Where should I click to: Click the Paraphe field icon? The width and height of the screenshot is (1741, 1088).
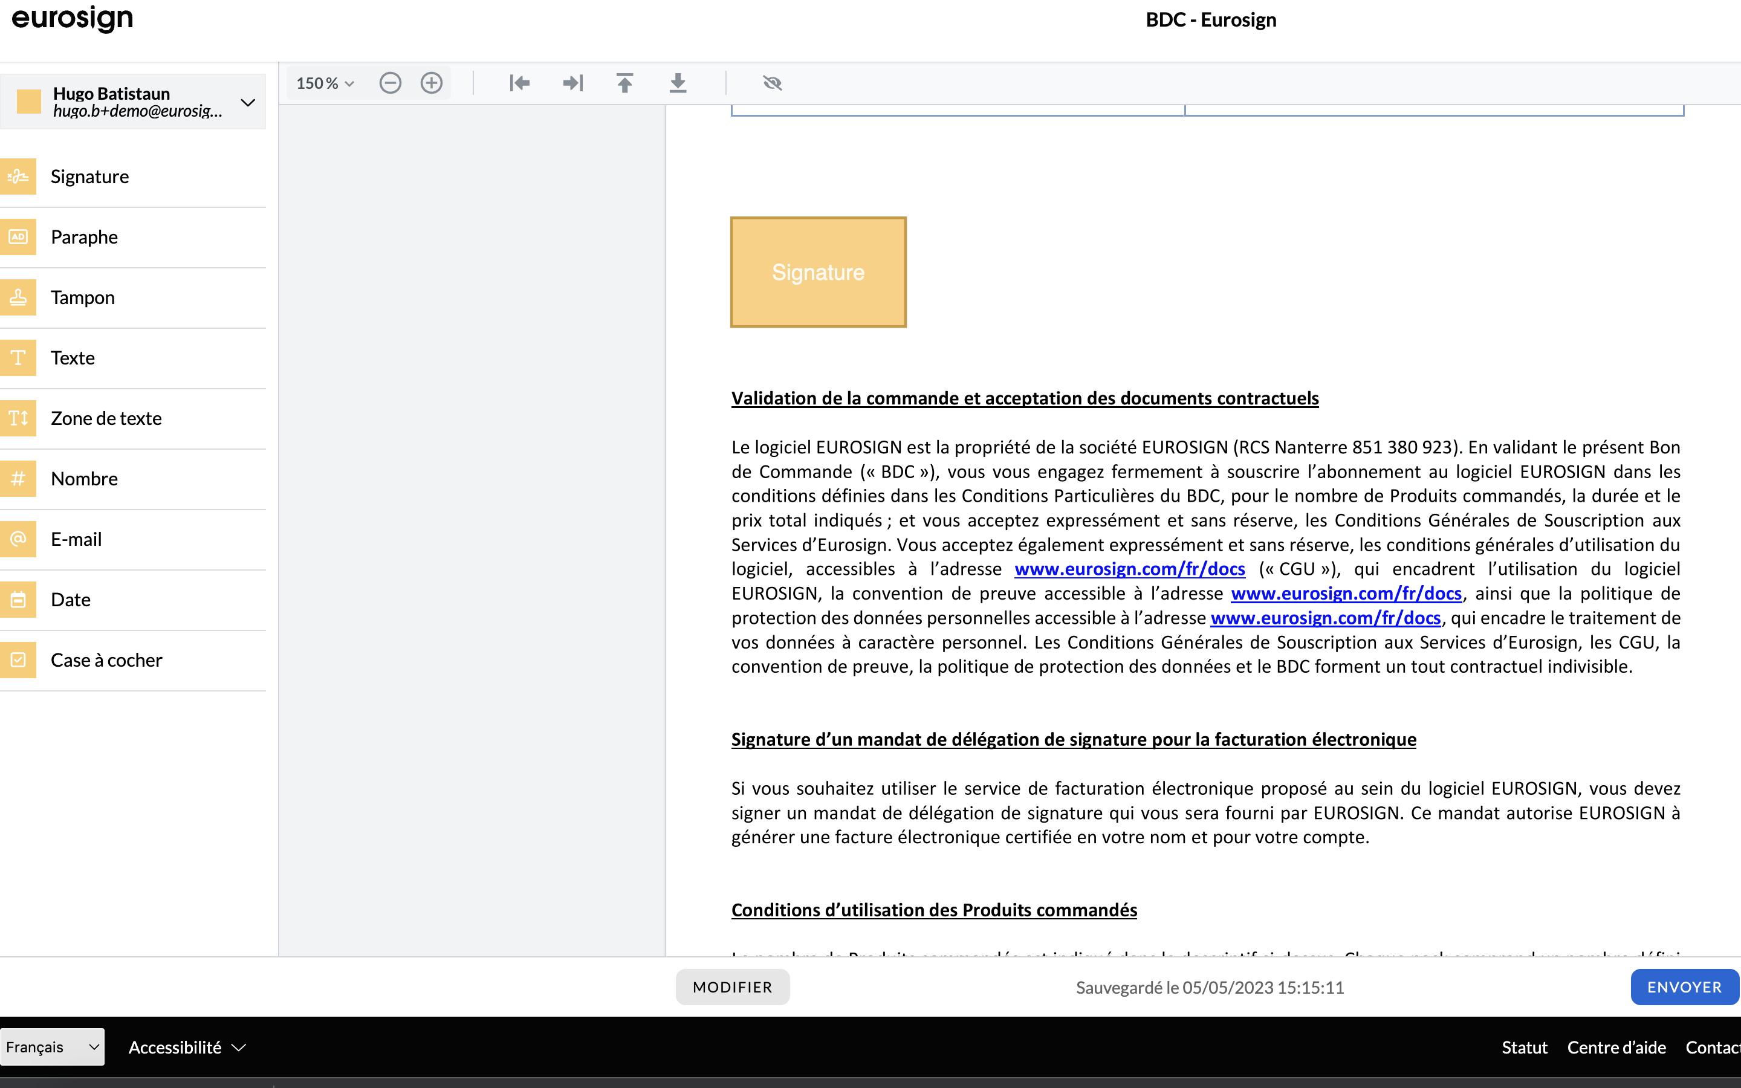pyautogui.click(x=18, y=237)
